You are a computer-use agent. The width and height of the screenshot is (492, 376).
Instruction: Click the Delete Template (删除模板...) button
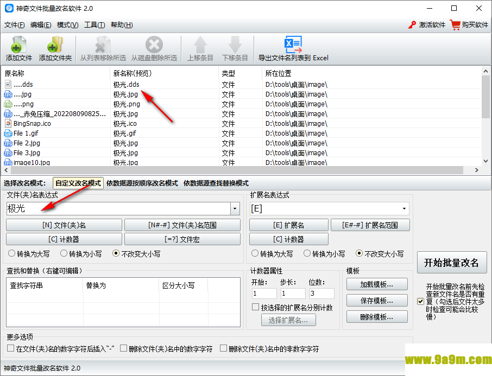(x=377, y=317)
